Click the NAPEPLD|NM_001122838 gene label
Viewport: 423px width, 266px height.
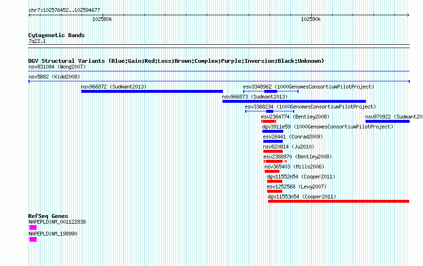click(57, 222)
